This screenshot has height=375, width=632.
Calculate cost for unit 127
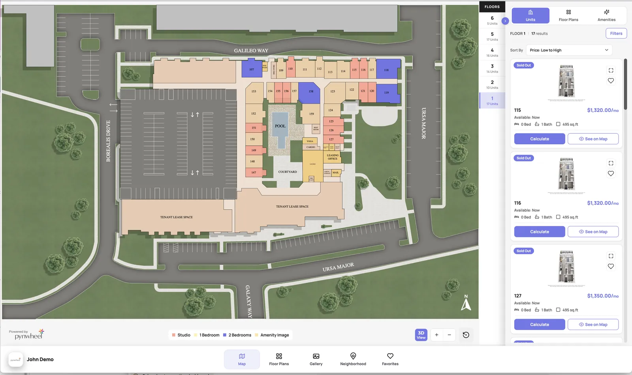click(x=540, y=325)
